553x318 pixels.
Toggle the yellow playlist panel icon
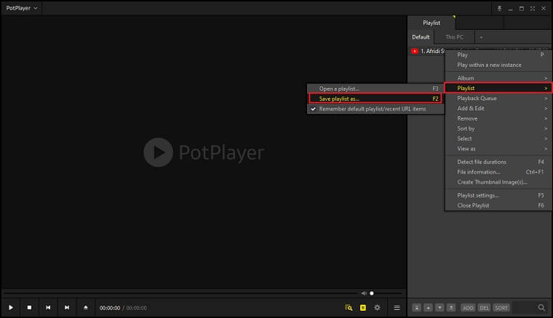click(x=363, y=308)
